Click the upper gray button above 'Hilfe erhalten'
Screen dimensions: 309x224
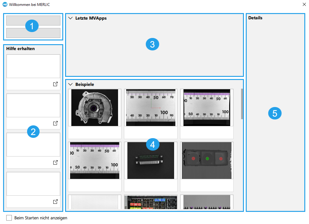pos(33,21)
